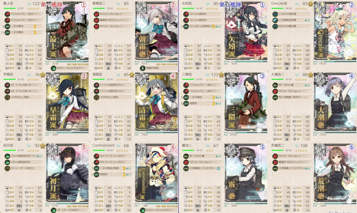Select slot number 4 badge on 清霜 card
357x213 pixels.
173,76
